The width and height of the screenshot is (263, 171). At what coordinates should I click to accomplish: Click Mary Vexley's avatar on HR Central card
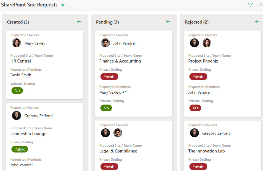click(17, 43)
